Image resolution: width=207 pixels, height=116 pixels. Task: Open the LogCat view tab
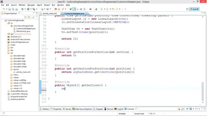pyautogui.click(x=119, y=109)
